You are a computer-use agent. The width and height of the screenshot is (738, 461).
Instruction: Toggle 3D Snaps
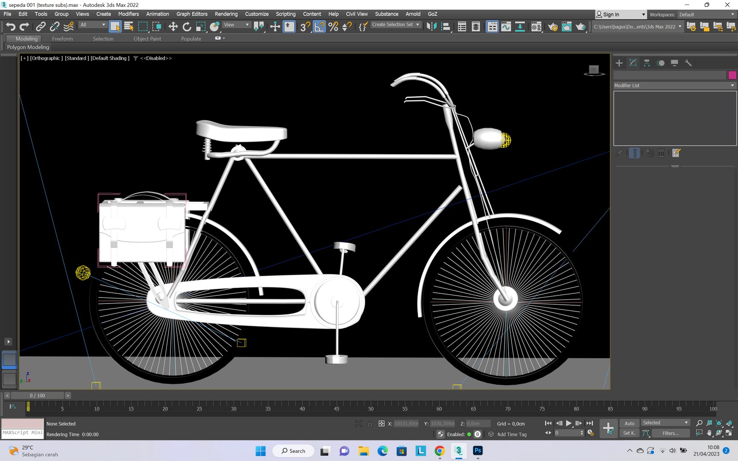305,26
